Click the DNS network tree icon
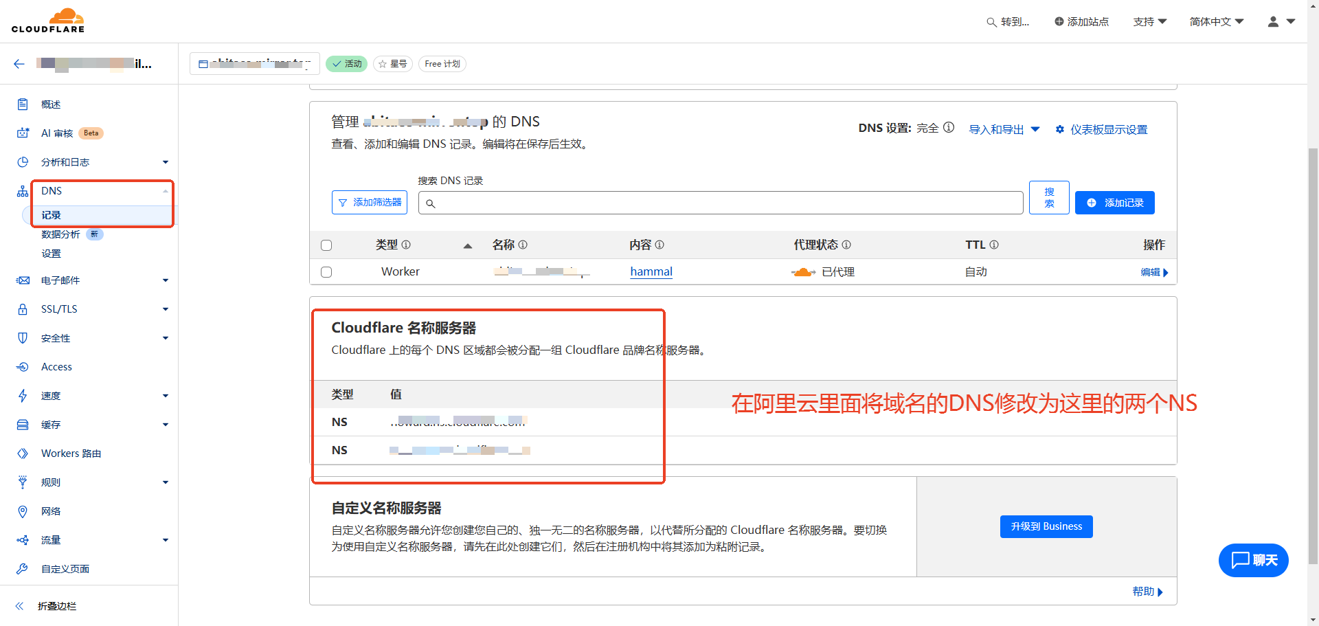 (23, 191)
